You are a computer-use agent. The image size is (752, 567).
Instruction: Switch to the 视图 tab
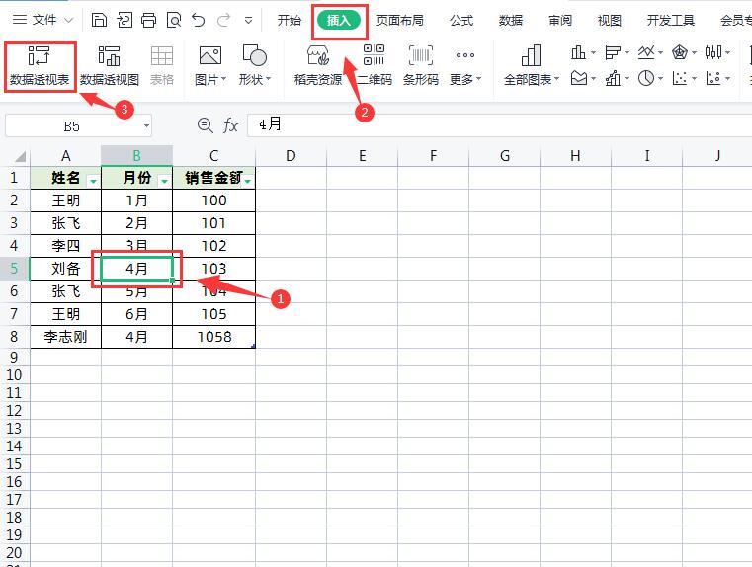tap(610, 20)
